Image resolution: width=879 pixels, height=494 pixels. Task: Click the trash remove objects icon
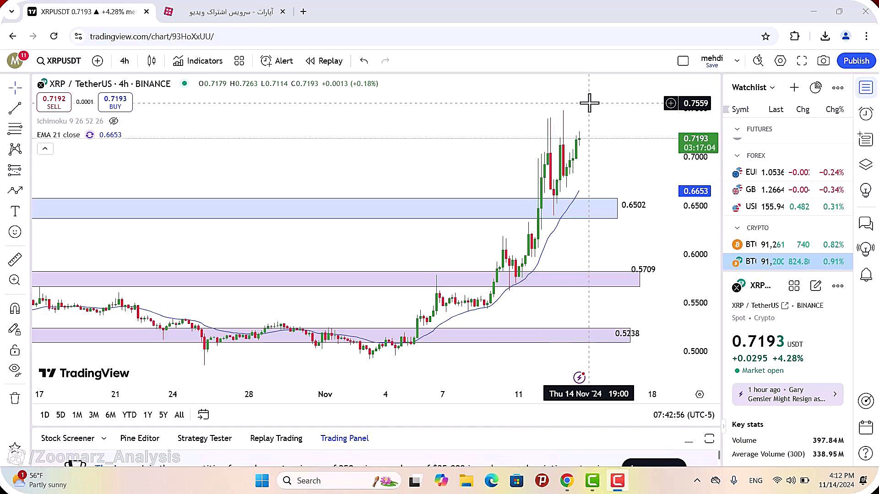click(15, 398)
